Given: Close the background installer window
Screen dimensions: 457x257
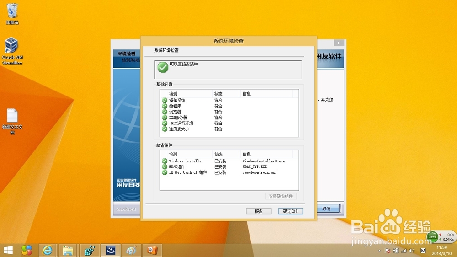Looking at the screenshot, I should [339, 43].
